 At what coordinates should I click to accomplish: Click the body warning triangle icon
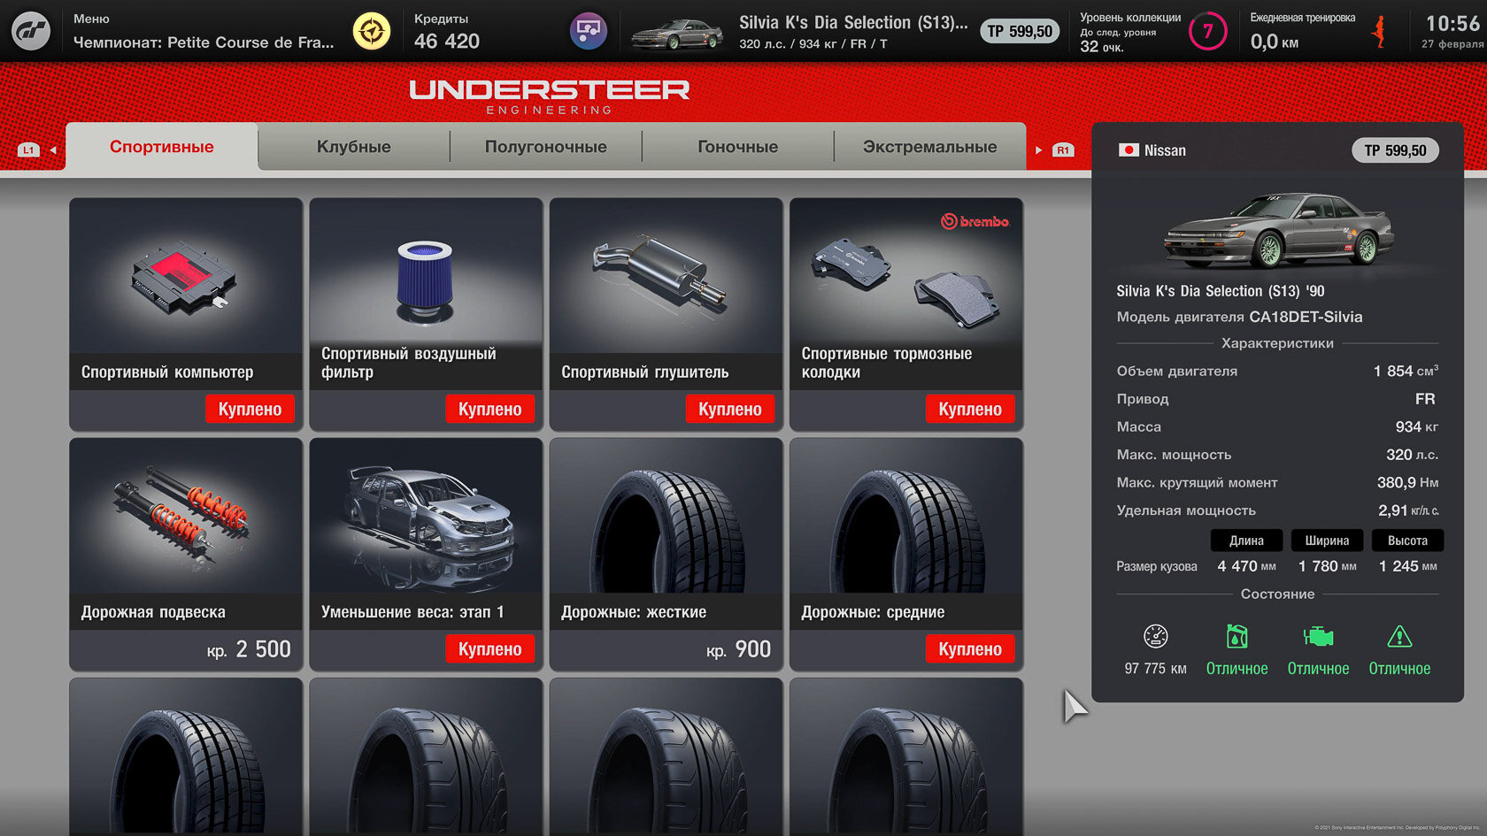1399,636
